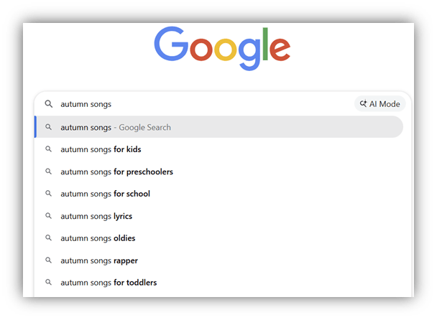
Task: Click the search icon in the search box
Action: pos(49,104)
